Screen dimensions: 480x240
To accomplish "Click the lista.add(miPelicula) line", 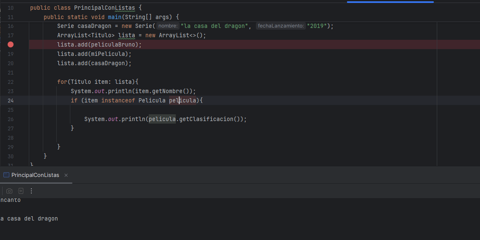I will point(94,54).
